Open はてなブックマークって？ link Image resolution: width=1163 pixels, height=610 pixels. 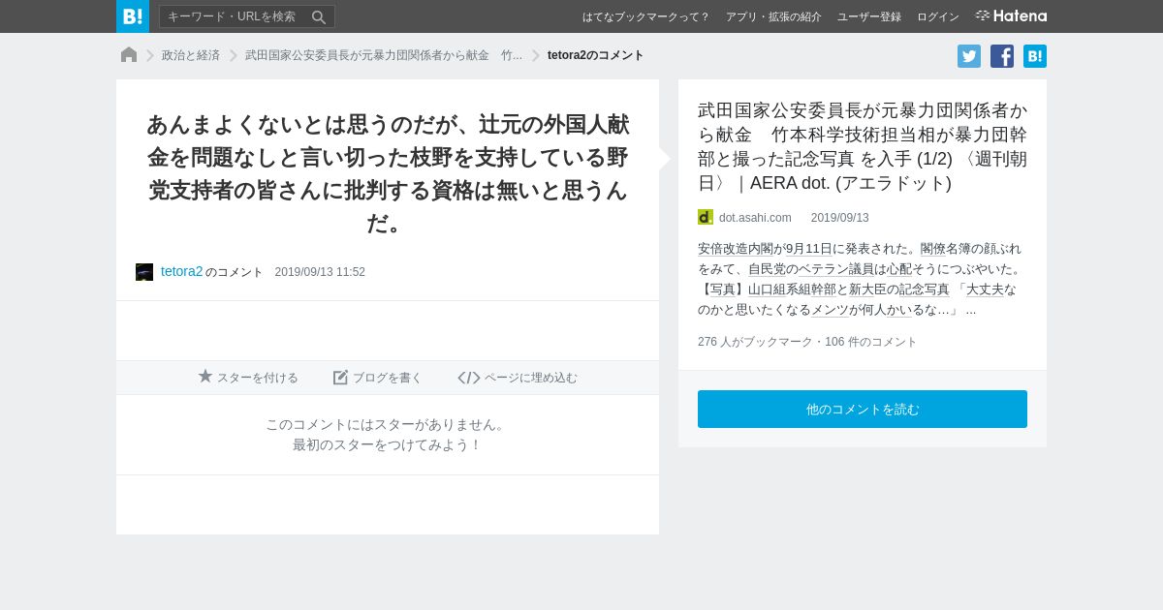tap(645, 16)
